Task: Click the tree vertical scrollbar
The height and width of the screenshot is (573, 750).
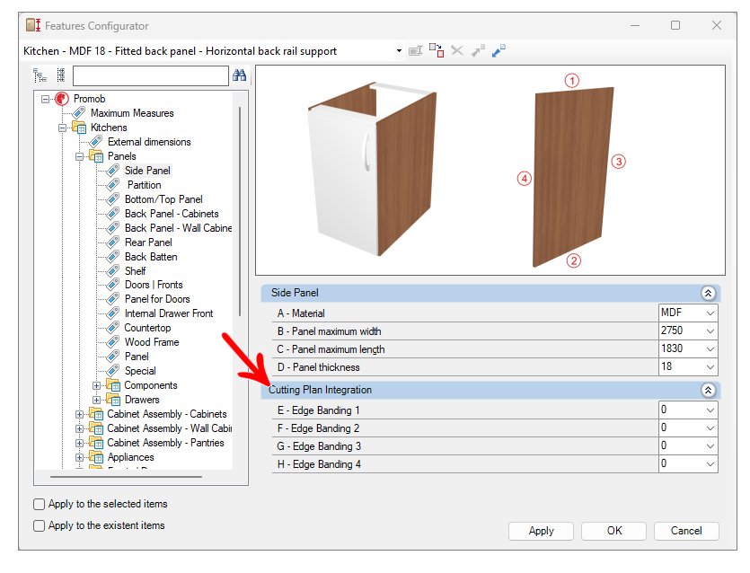Action: point(240,210)
